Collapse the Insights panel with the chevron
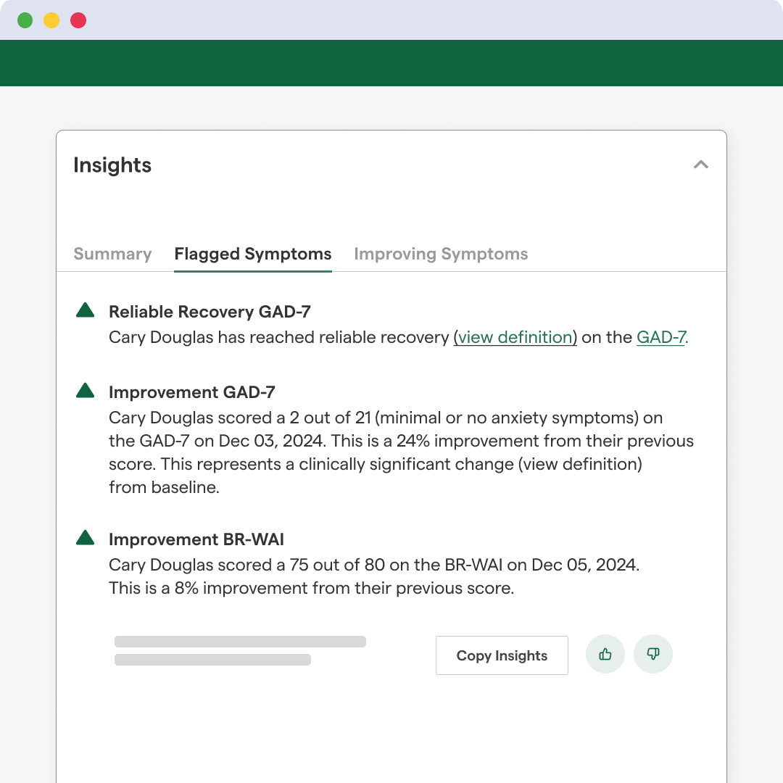This screenshot has height=783, width=783. 700,165
